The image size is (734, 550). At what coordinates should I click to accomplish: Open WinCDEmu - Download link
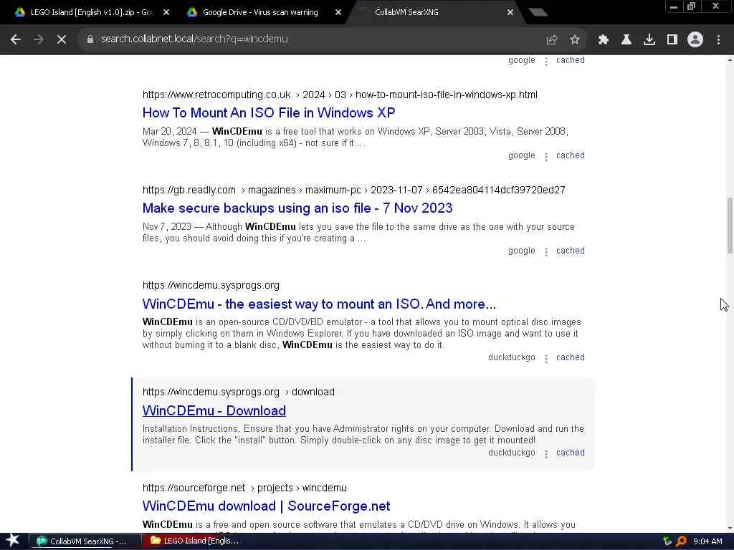tap(214, 410)
